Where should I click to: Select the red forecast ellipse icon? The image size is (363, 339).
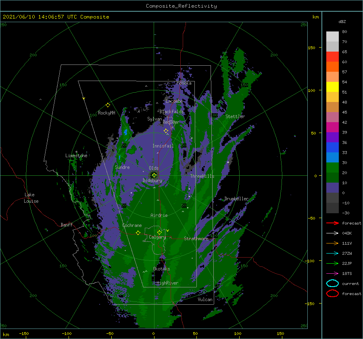coord(332,293)
